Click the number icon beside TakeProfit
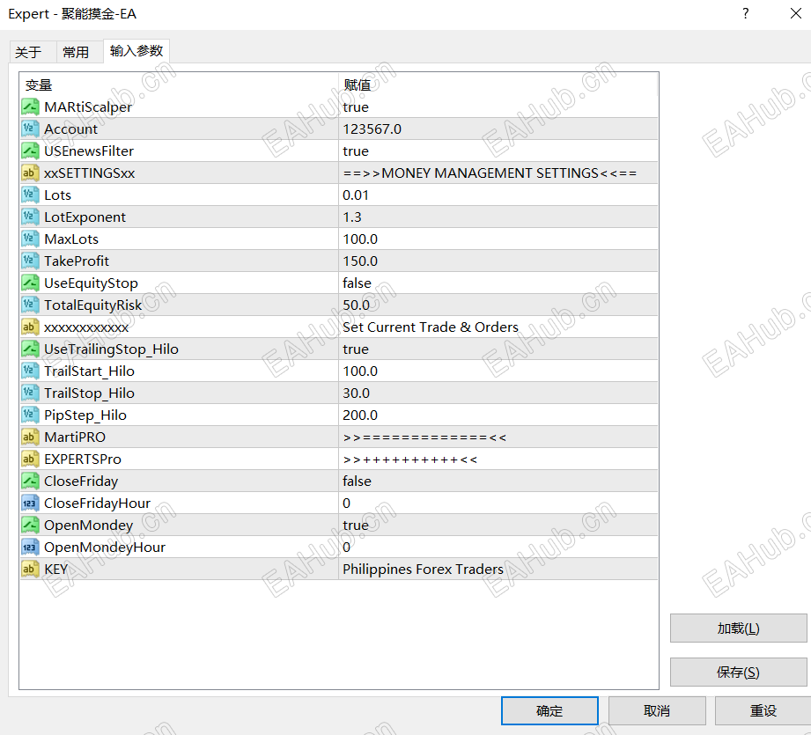This screenshot has height=735, width=811. coord(30,261)
